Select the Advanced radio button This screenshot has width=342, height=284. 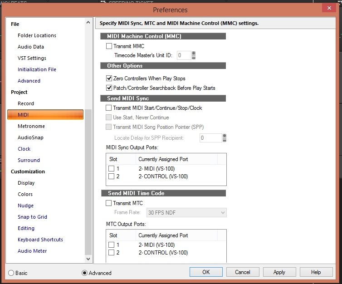pyautogui.click(x=84, y=273)
